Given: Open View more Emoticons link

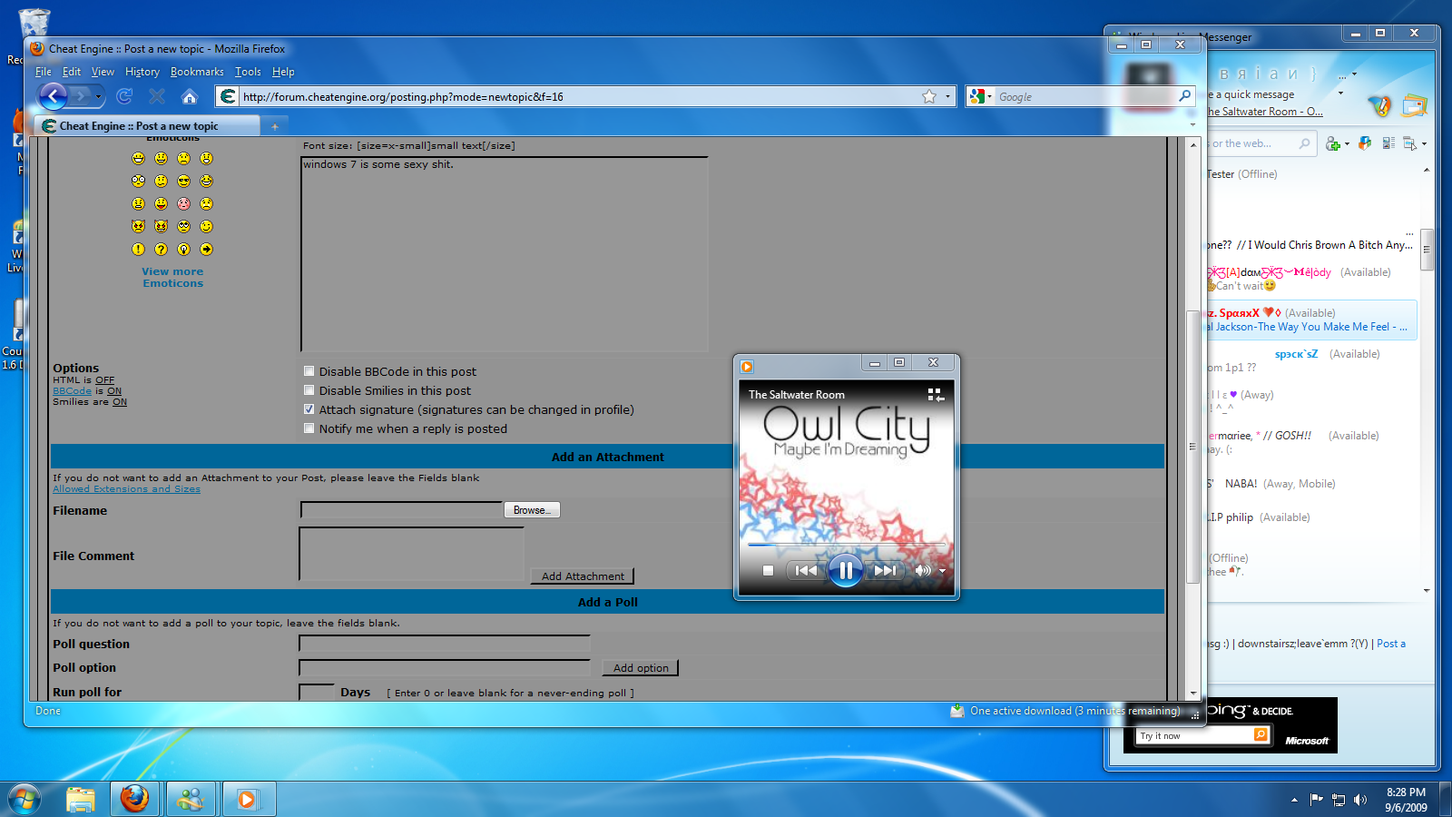Looking at the screenshot, I should coord(172,277).
